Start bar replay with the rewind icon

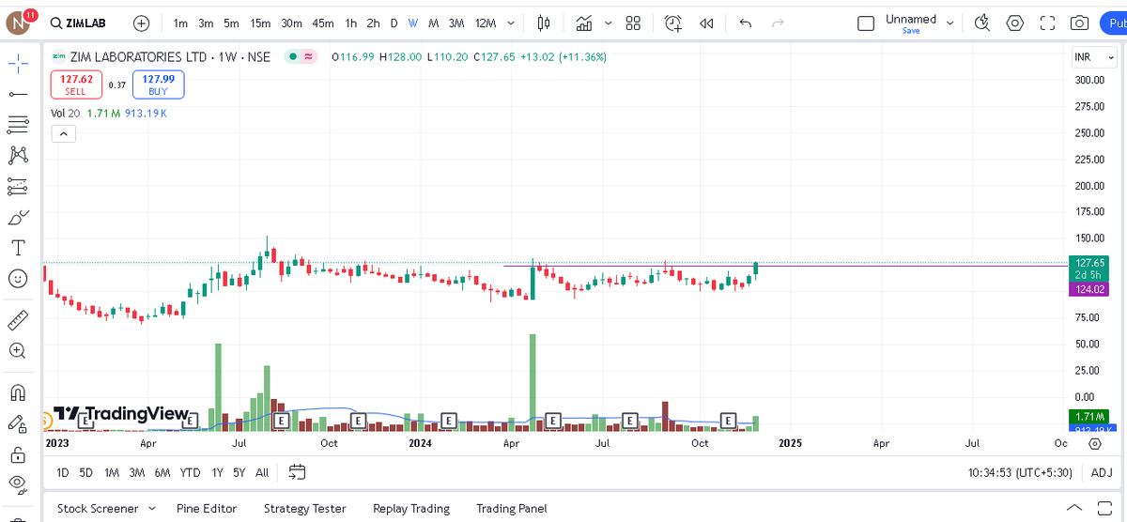point(706,23)
